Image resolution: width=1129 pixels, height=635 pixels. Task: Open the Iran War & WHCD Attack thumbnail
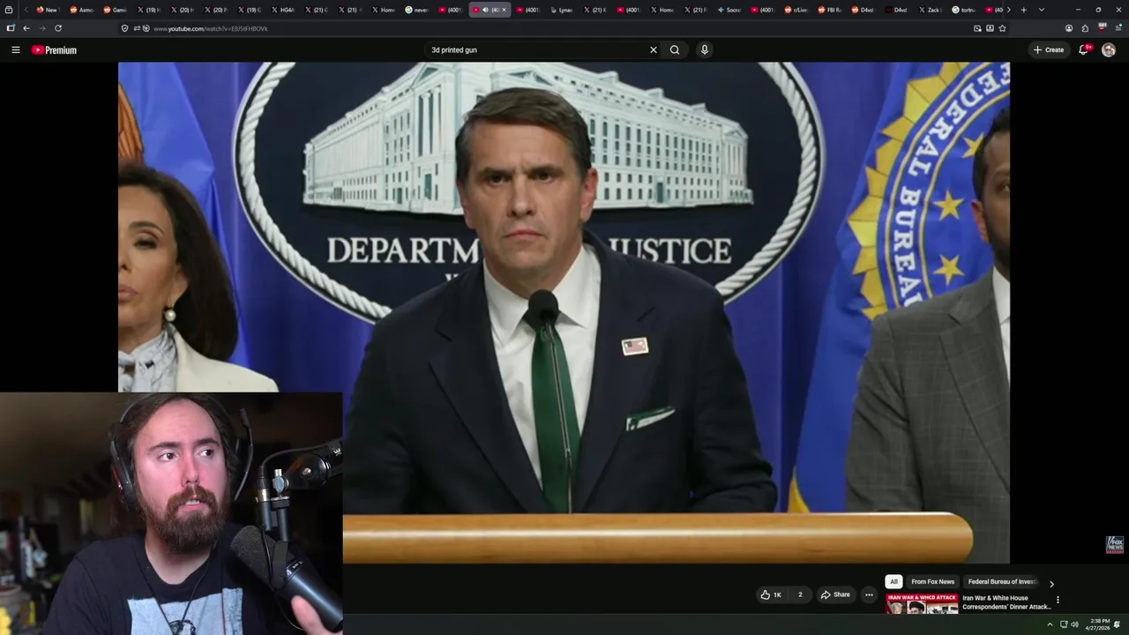click(x=922, y=604)
